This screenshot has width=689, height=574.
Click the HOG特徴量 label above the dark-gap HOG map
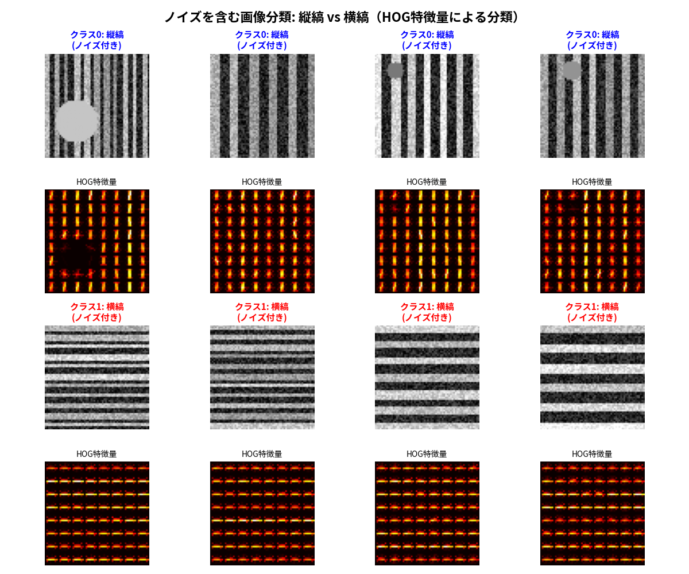click(96, 182)
